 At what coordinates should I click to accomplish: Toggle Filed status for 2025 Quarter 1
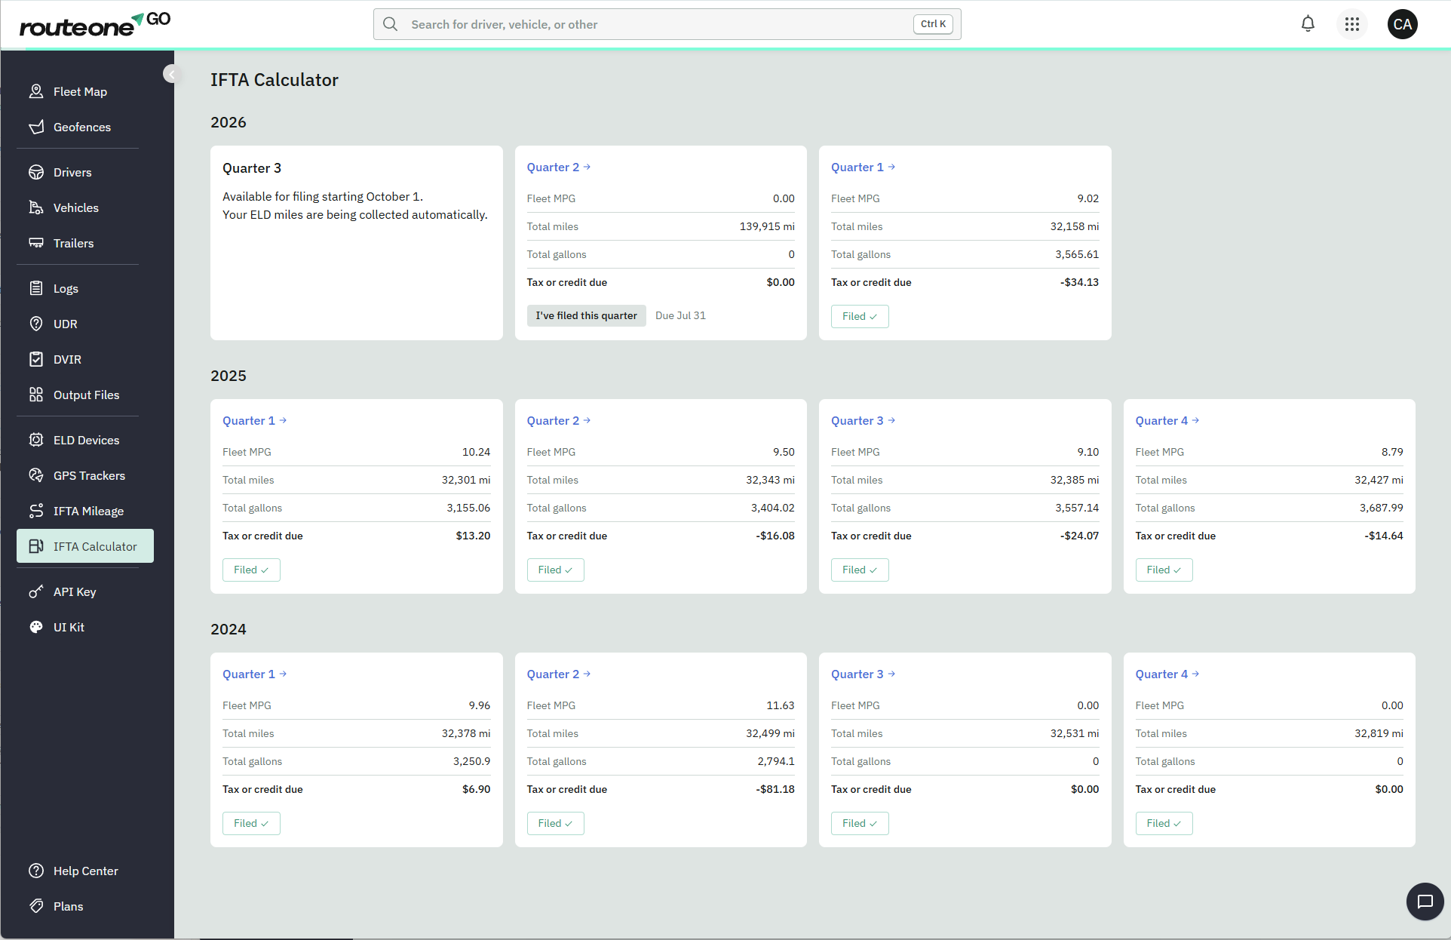click(x=251, y=570)
